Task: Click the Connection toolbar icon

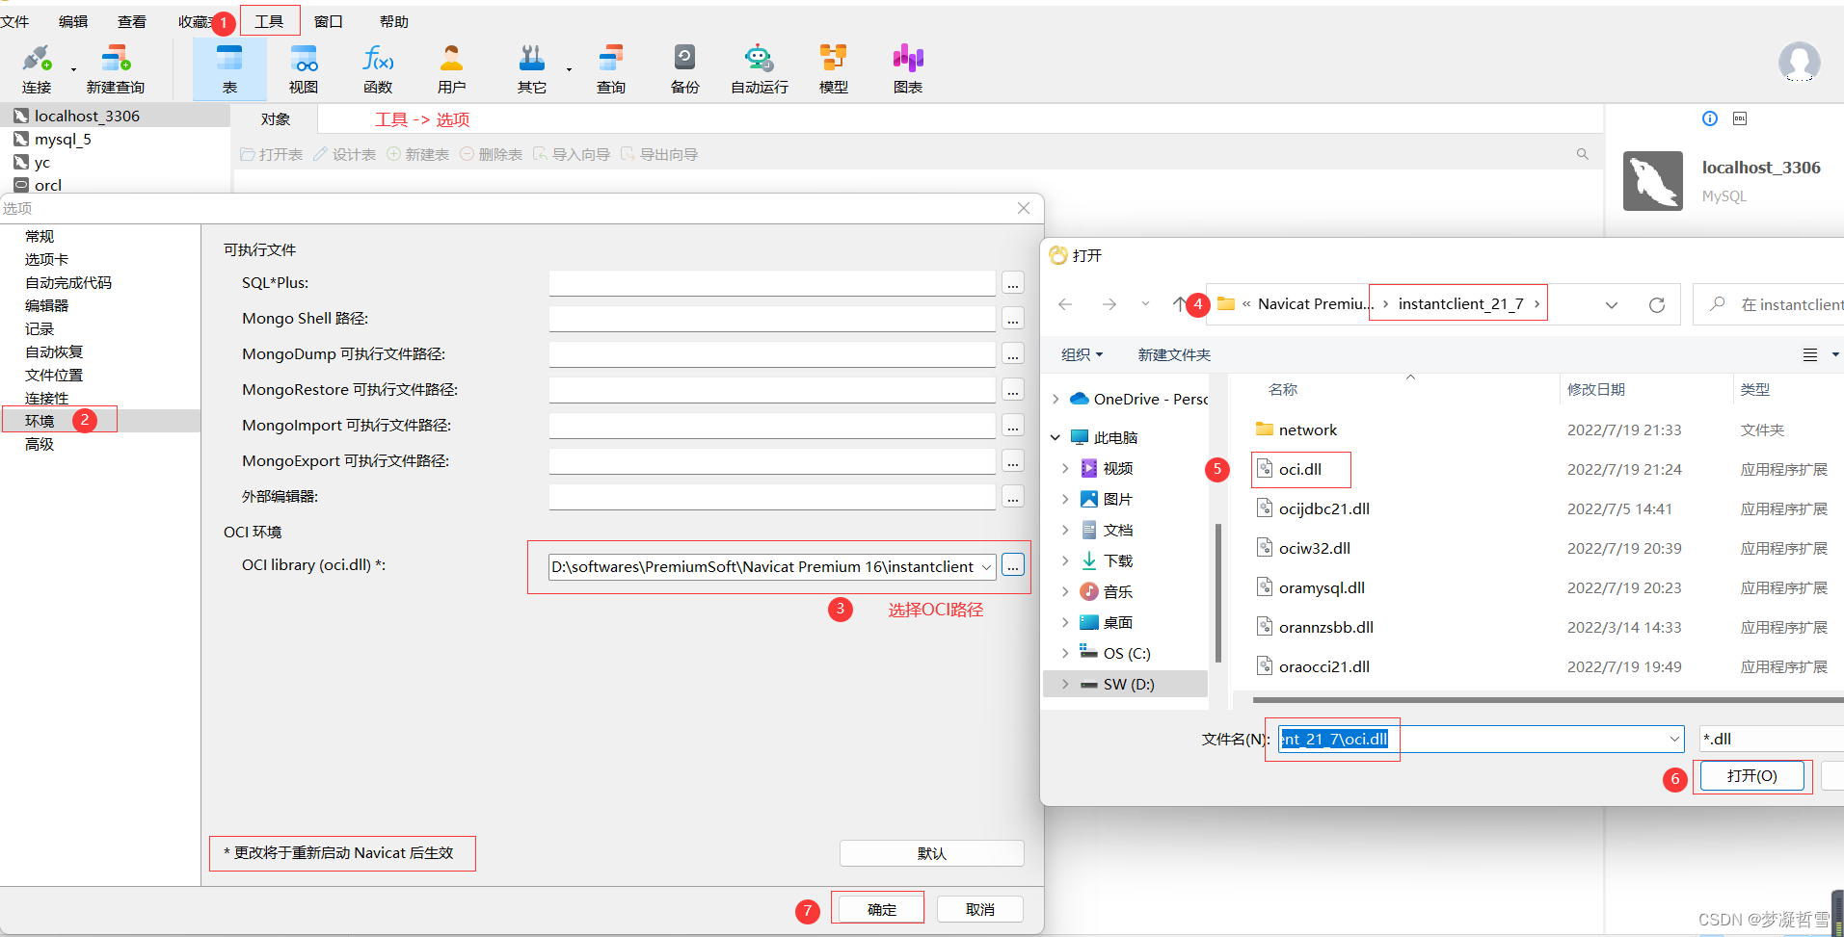Action: (x=37, y=69)
